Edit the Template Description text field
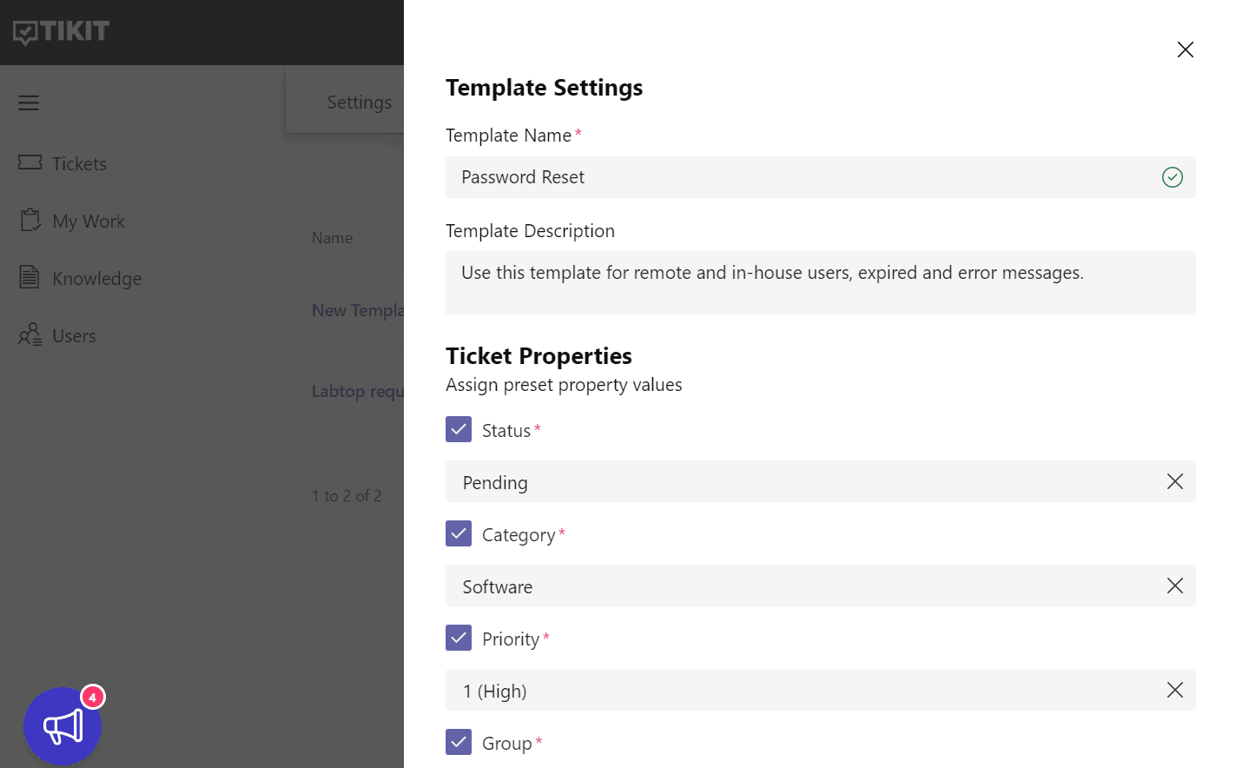This screenshot has width=1236, height=768. [x=782, y=282]
